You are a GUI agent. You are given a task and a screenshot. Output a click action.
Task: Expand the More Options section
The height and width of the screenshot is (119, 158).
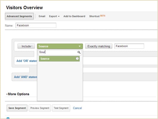coord(18,94)
